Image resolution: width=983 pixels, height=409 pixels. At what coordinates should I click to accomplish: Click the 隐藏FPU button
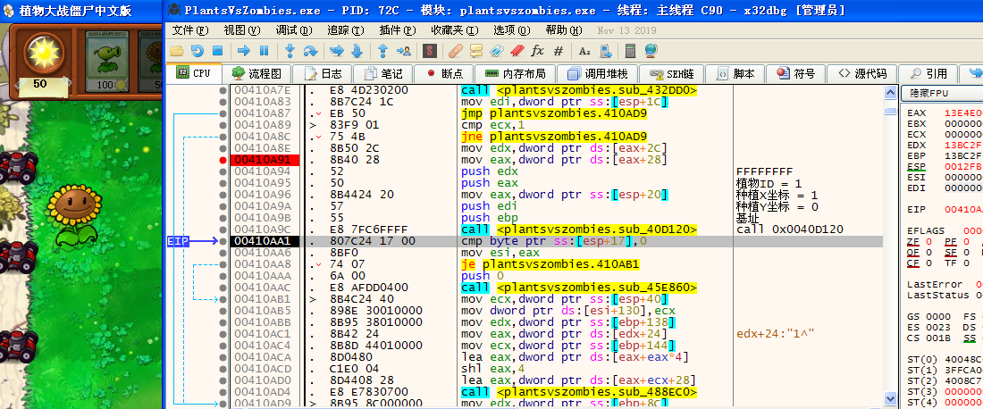pos(942,94)
